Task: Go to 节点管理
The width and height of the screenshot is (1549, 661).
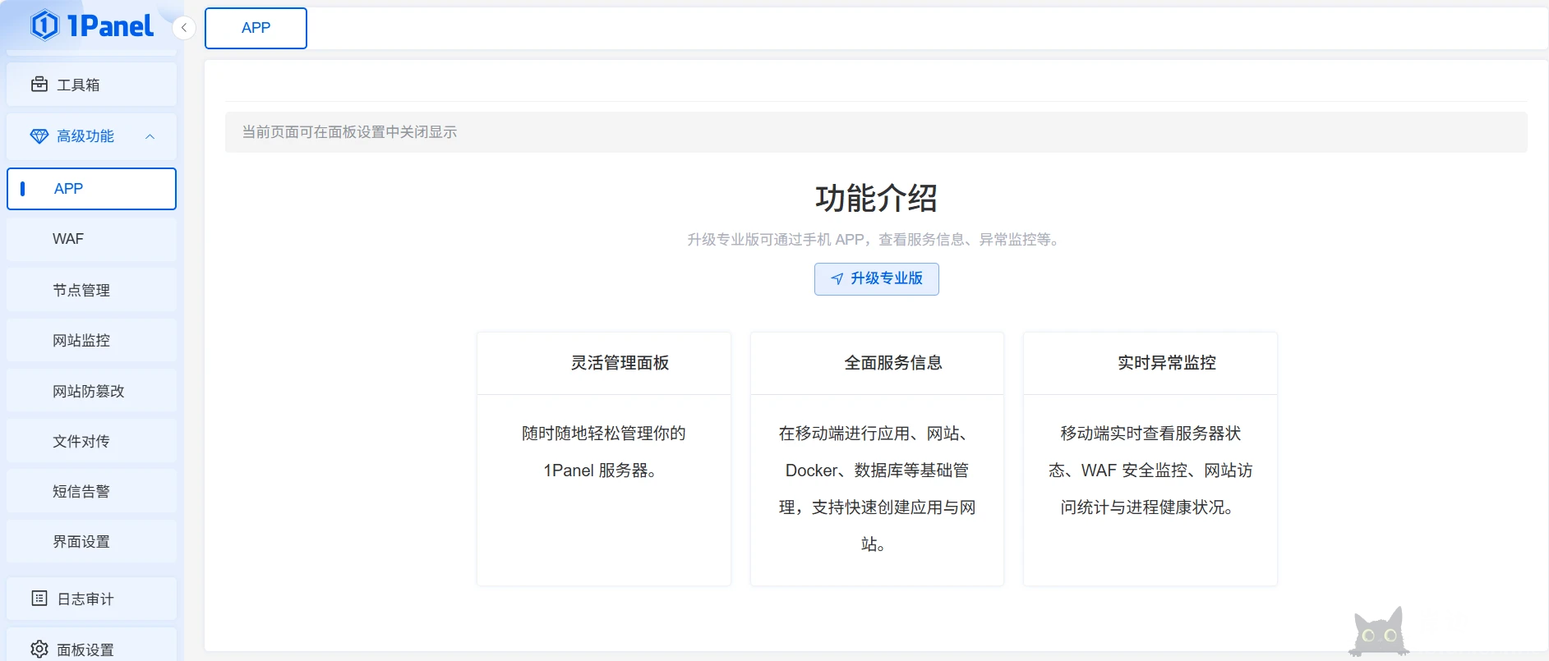Action: (x=91, y=290)
